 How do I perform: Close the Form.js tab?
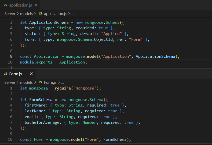click(31, 74)
